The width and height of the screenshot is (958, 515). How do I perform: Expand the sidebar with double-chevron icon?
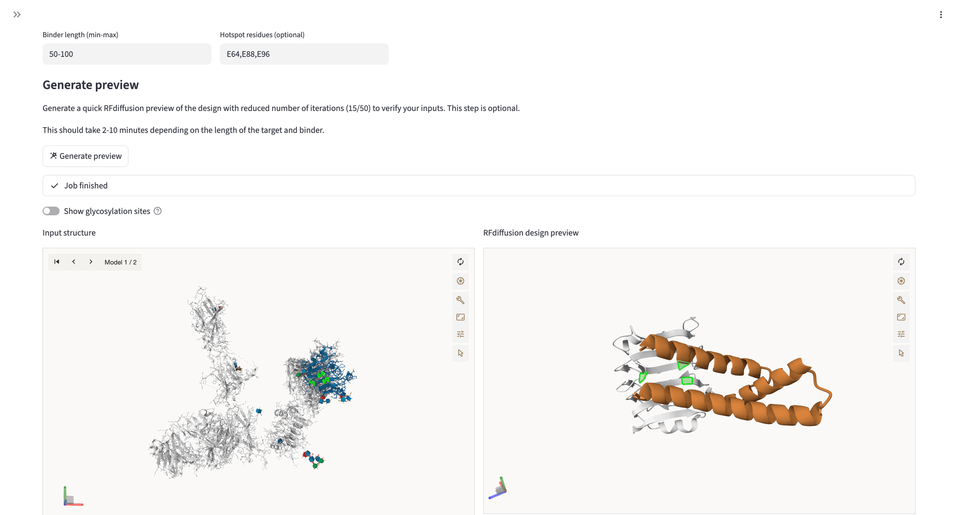[x=17, y=15]
